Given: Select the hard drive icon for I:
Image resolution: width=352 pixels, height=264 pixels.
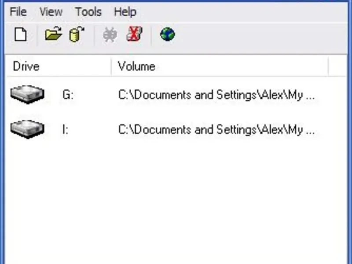Looking at the screenshot, I should pos(27,129).
